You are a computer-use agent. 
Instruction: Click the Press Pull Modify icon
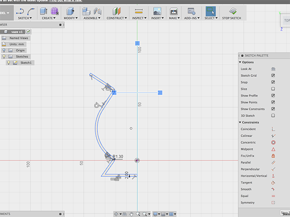point(70,11)
